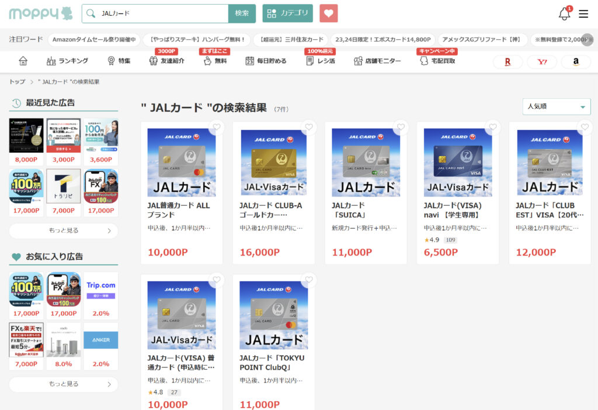Open 店舗モニター menu
This screenshot has width=598, height=410.
tap(377, 61)
